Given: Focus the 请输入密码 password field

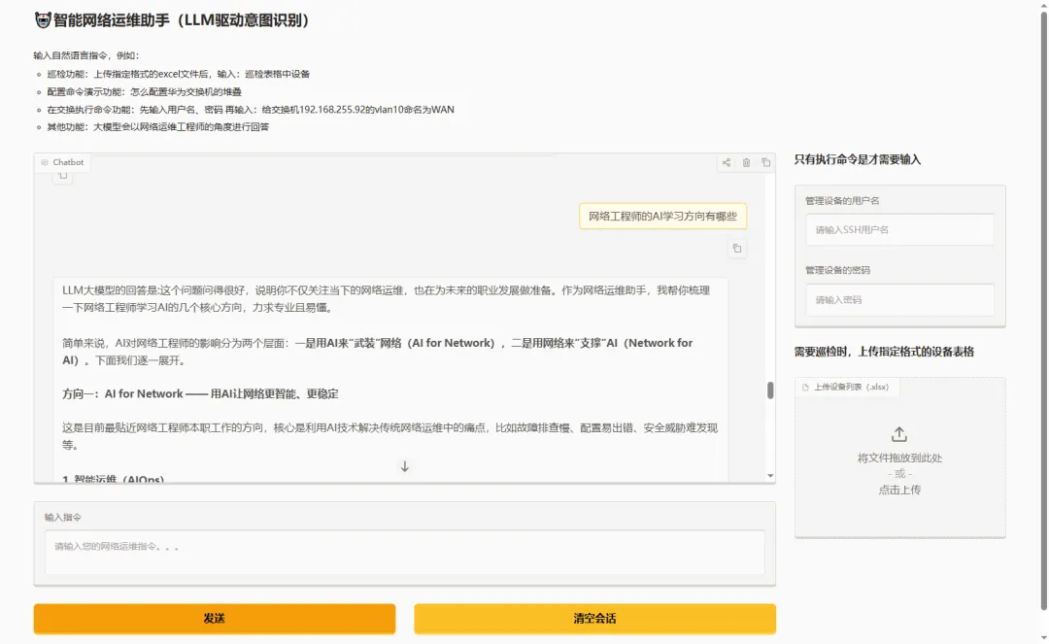Looking at the screenshot, I should click(899, 300).
